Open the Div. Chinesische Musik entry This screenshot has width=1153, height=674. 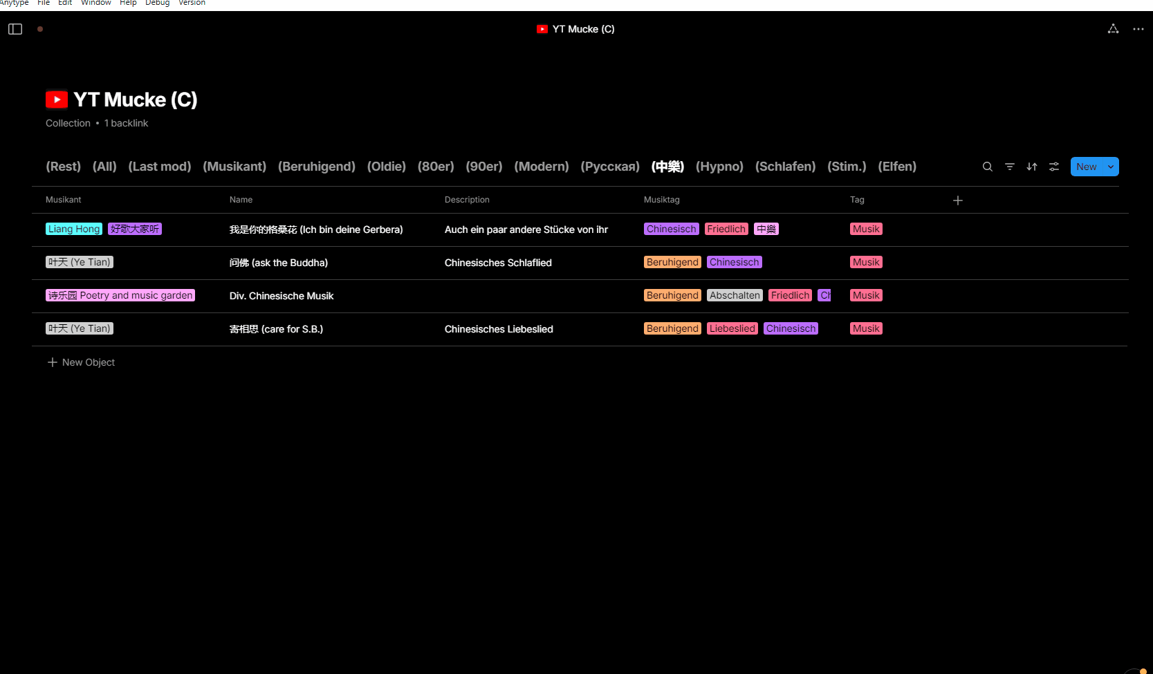pyautogui.click(x=282, y=296)
